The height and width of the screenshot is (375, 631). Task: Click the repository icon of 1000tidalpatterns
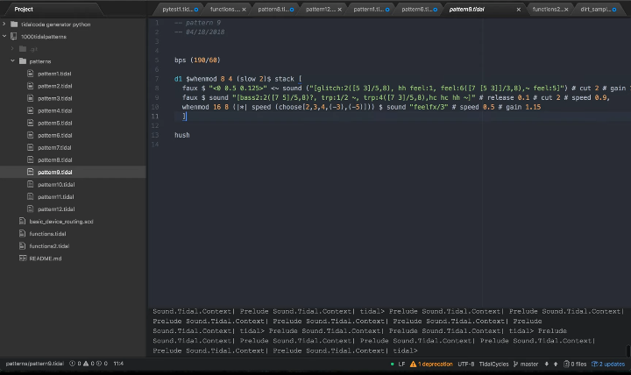click(x=14, y=37)
